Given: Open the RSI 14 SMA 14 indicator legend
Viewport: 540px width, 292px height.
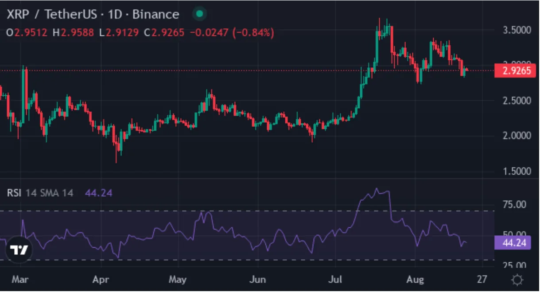Looking at the screenshot, I should pos(39,193).
